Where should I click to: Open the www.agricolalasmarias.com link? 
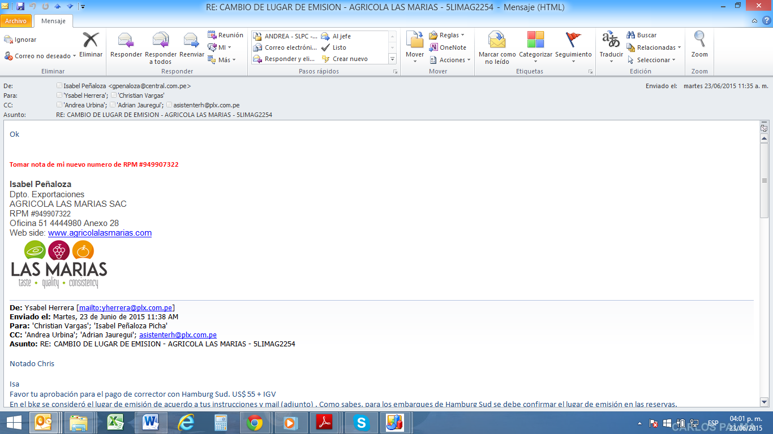(100, 233)
